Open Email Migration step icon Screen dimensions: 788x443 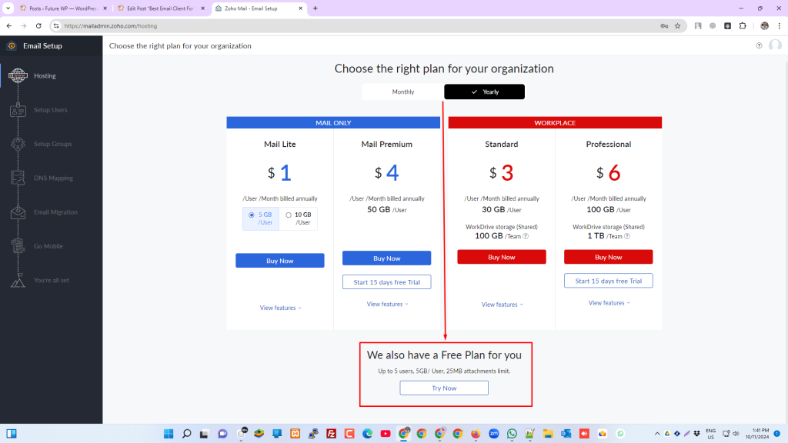tap(18, 212)
